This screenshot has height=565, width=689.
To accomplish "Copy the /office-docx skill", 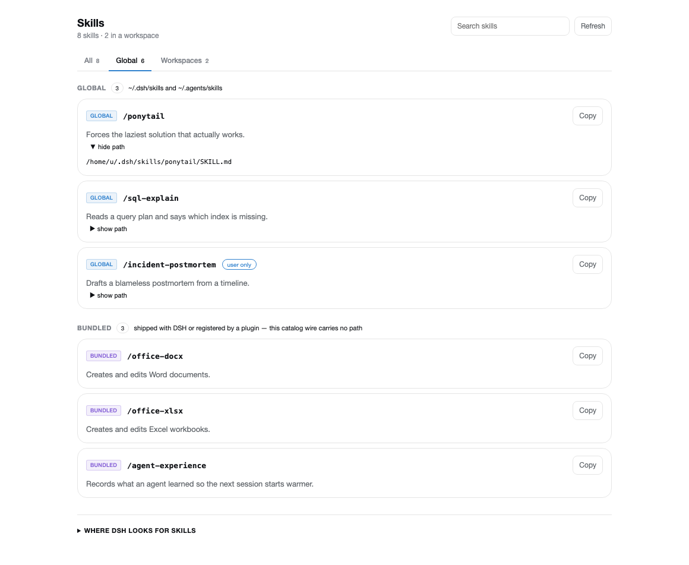I will (587, 356).
